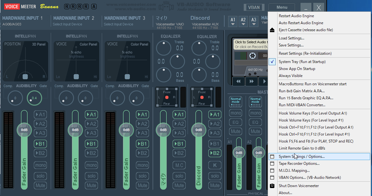Click the Hardware Input 1 level meter
Image resolution: width=372 pixels, height=196 pixels.
coord(8,150)
